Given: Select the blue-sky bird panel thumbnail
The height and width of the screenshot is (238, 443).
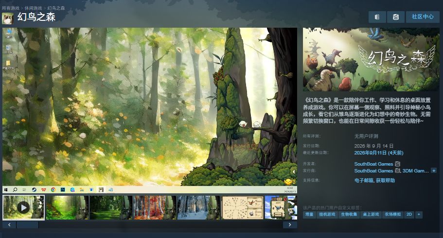Looking at the screenshot, I should point(281,207).
